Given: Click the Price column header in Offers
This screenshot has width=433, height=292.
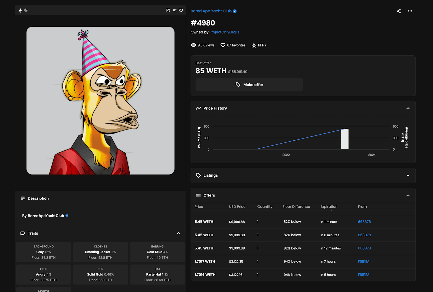Looking at the screenshot, I should coord(199,207).
